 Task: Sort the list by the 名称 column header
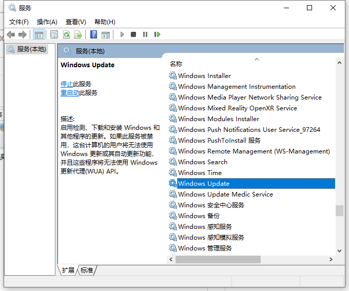(x=176, y=64)
